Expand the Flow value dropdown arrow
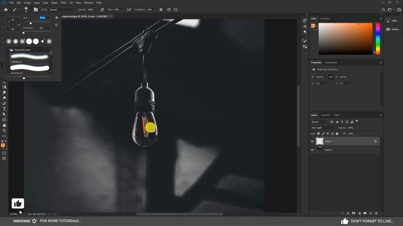This screenshot has width=403, height=226. 123,10
